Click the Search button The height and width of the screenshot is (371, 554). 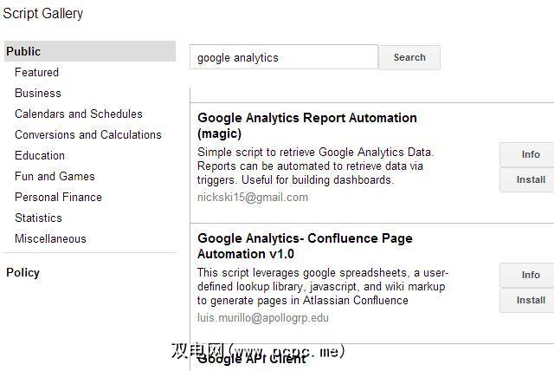click(409, 57)
